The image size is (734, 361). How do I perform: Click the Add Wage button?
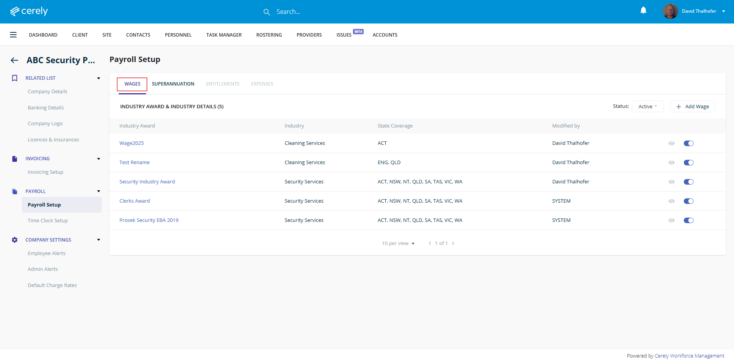pos(692,106)
